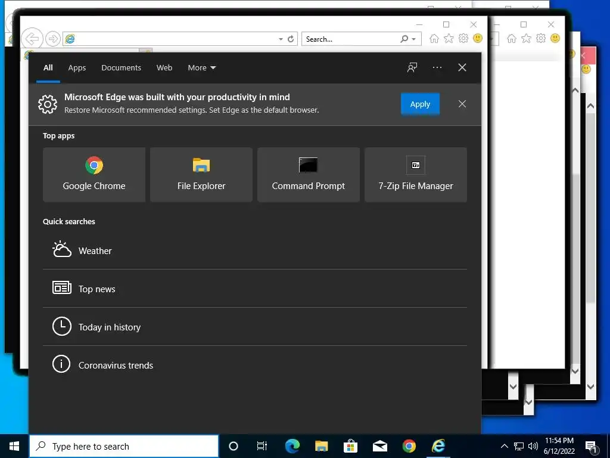Launch File Explorer from Top apps
This screenshot has width=610, height=458.
201,175
